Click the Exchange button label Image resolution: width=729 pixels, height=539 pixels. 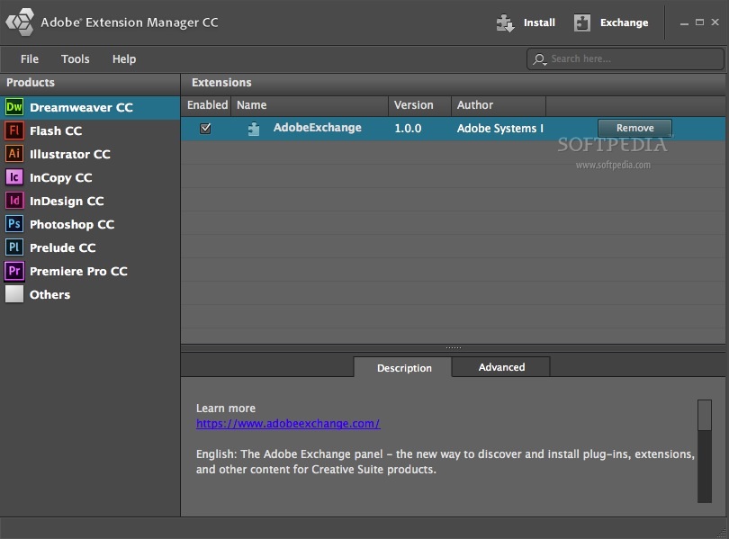[x=624, y=22]
